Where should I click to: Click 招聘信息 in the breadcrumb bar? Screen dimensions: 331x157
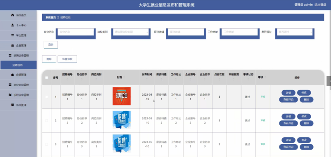(66, 17)
